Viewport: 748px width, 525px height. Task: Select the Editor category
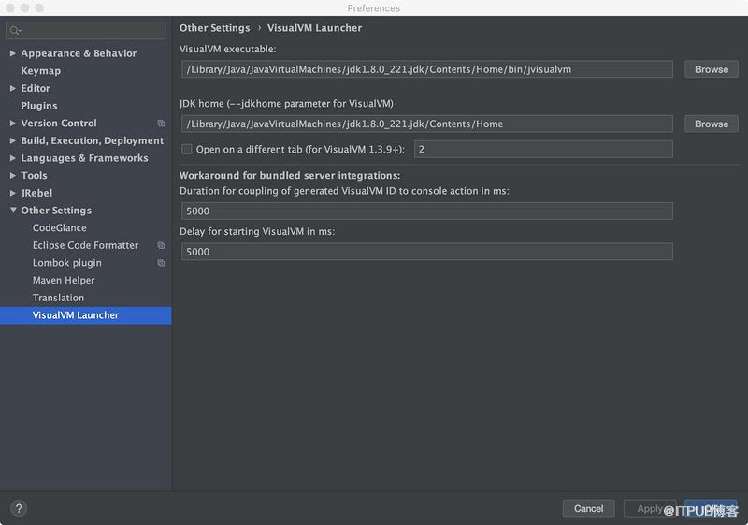coord(36,88)
